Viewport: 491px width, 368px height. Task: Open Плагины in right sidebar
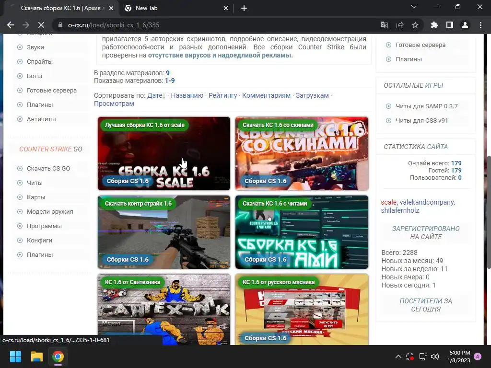(x=409, y=59)
